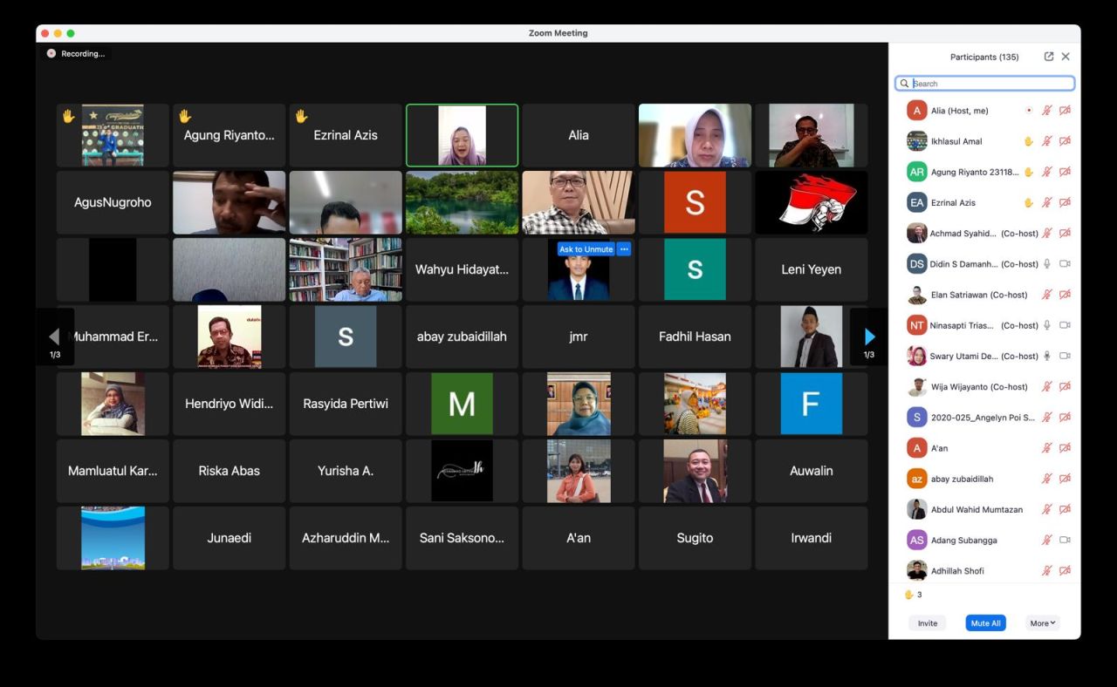Click muted microphone icon for Ezrinal Azis
The width and height of the screenshot is (1117, 687).
point(1047,202)
